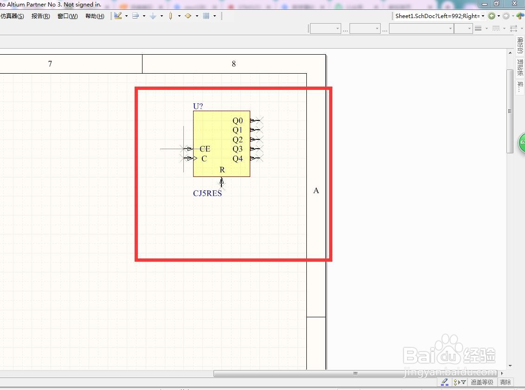Click the alignment tools icon
This screenshot has width=525, height=390.
point(136,16)
